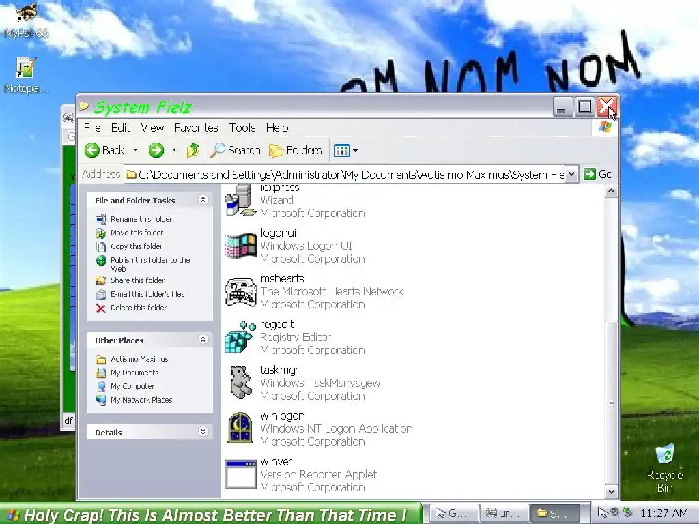Select Windows TaskManyagew description text

[x=320, y=383]
